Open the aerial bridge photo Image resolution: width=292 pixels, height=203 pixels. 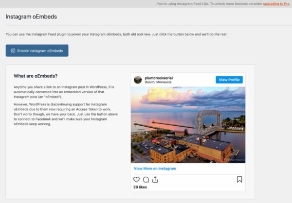tap(188, 125)
